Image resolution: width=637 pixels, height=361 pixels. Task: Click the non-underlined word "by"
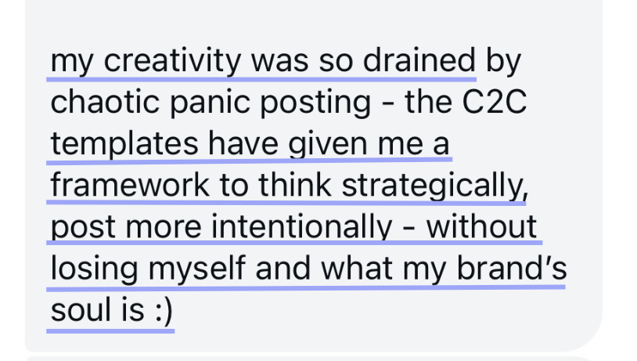[503, 61]
